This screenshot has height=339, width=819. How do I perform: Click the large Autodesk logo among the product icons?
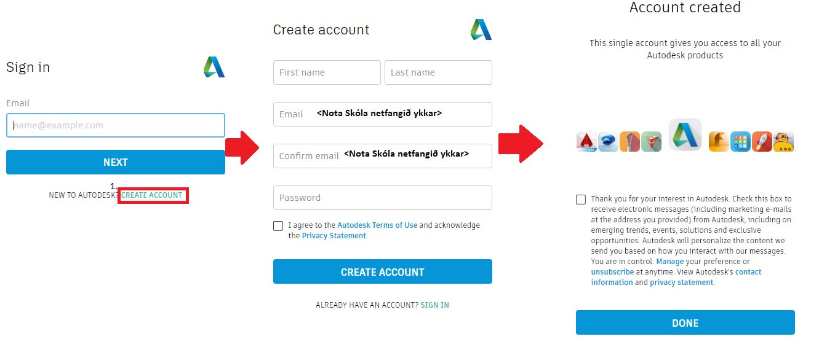click(x=685, y=134)
